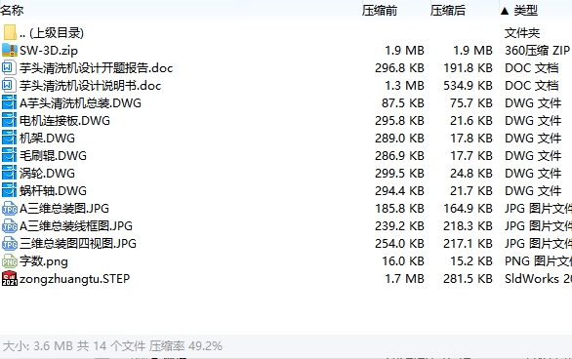Click the 299.5 KB original size value
Viewport: 572px width, 359px height.
click(399, 173)
